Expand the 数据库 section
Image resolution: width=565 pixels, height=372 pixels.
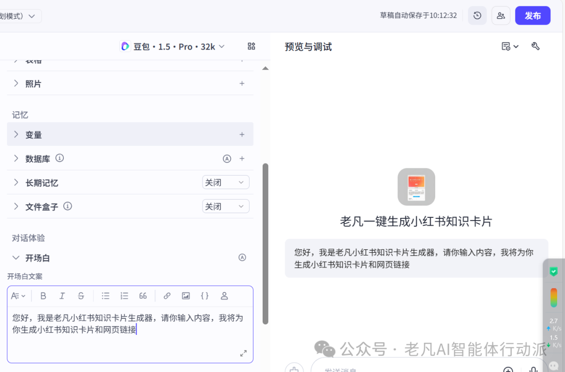(x=16, y=158)
